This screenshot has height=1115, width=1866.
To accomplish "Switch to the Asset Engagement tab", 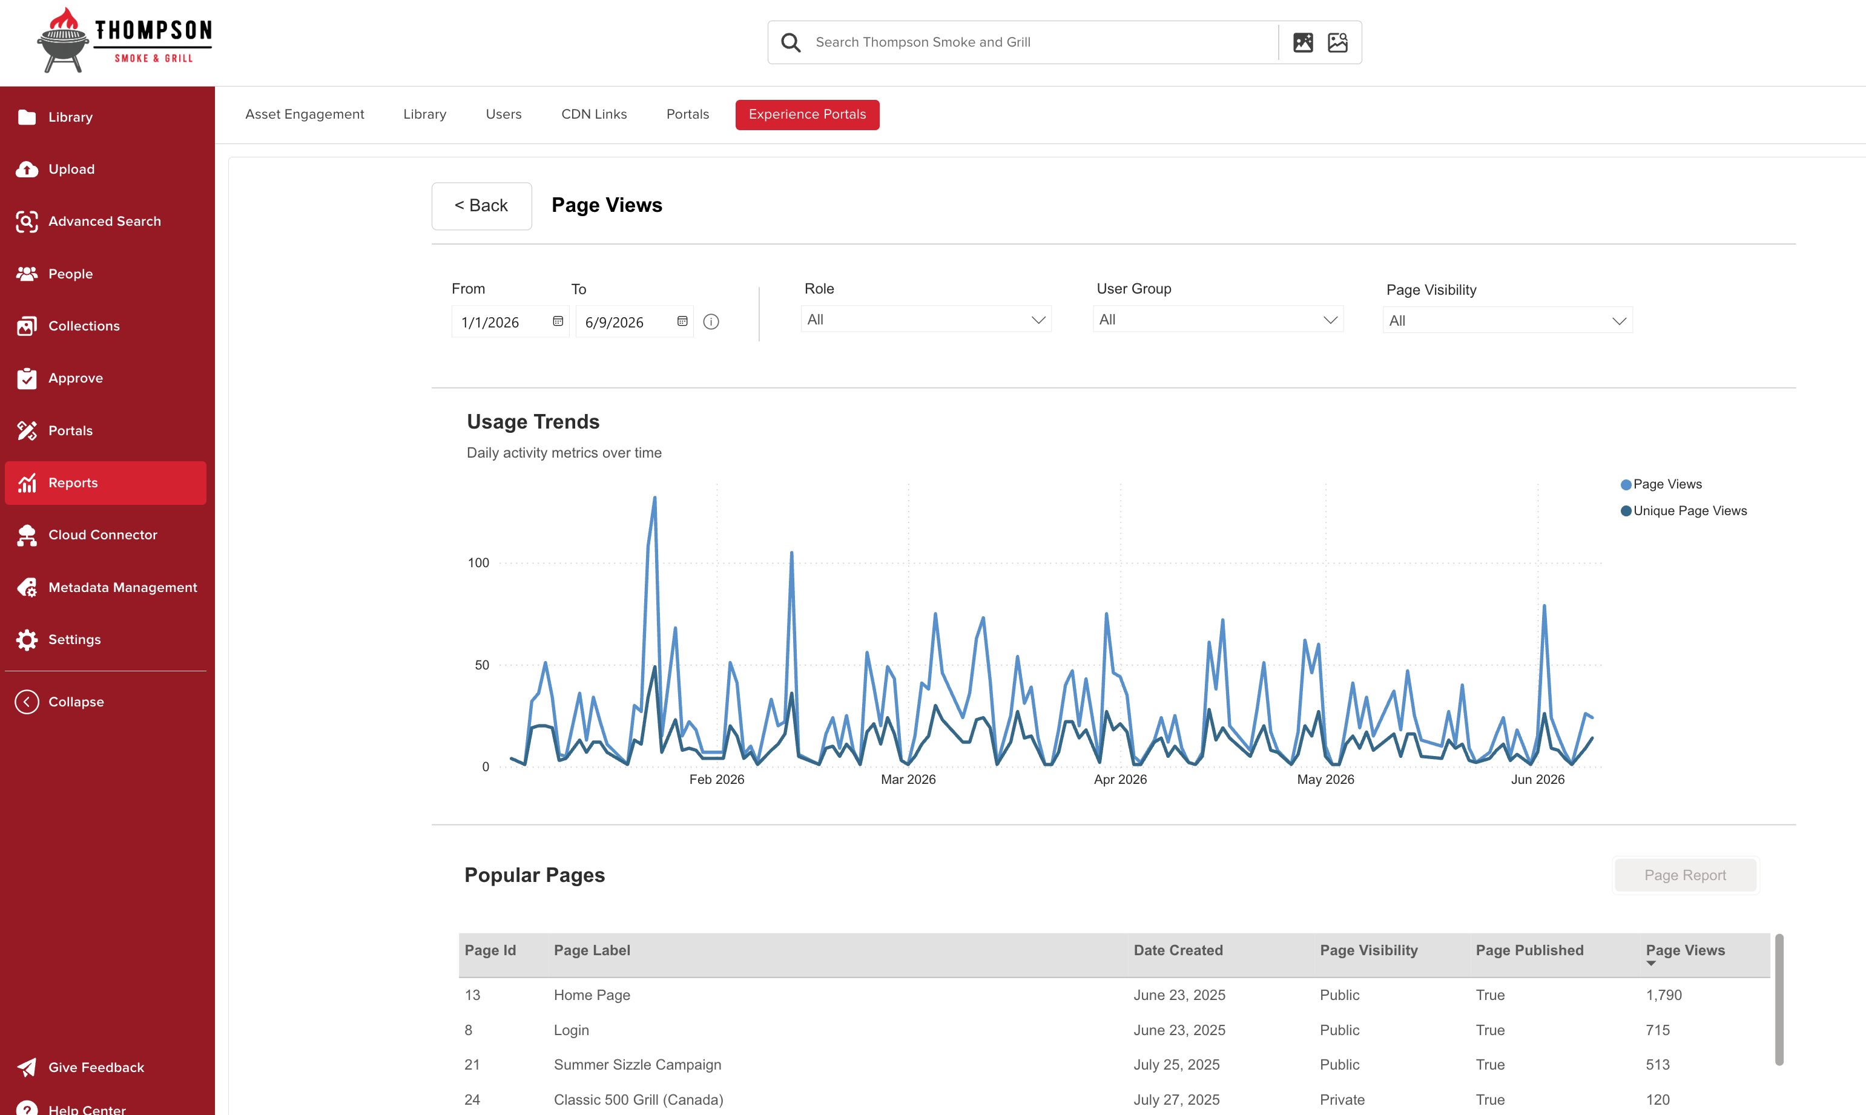I will (x=305, y=114).
